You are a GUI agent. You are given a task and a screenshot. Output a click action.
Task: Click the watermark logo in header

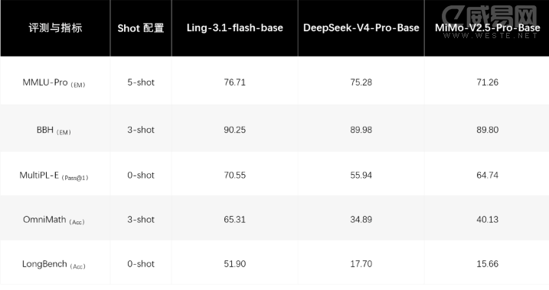(x=489, y=16)
